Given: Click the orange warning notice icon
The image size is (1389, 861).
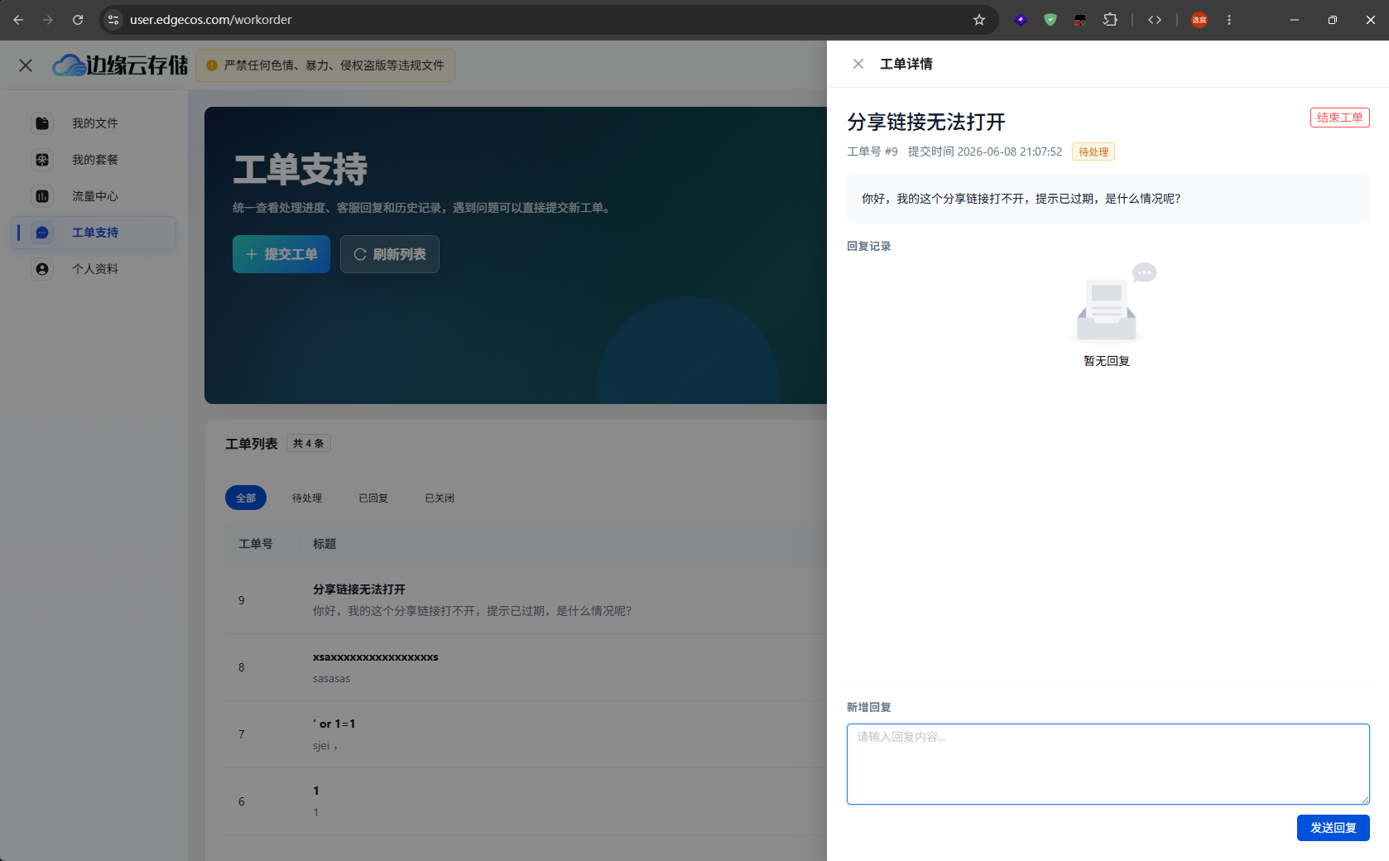Looking at the screenshot, I should pos(212,65).
